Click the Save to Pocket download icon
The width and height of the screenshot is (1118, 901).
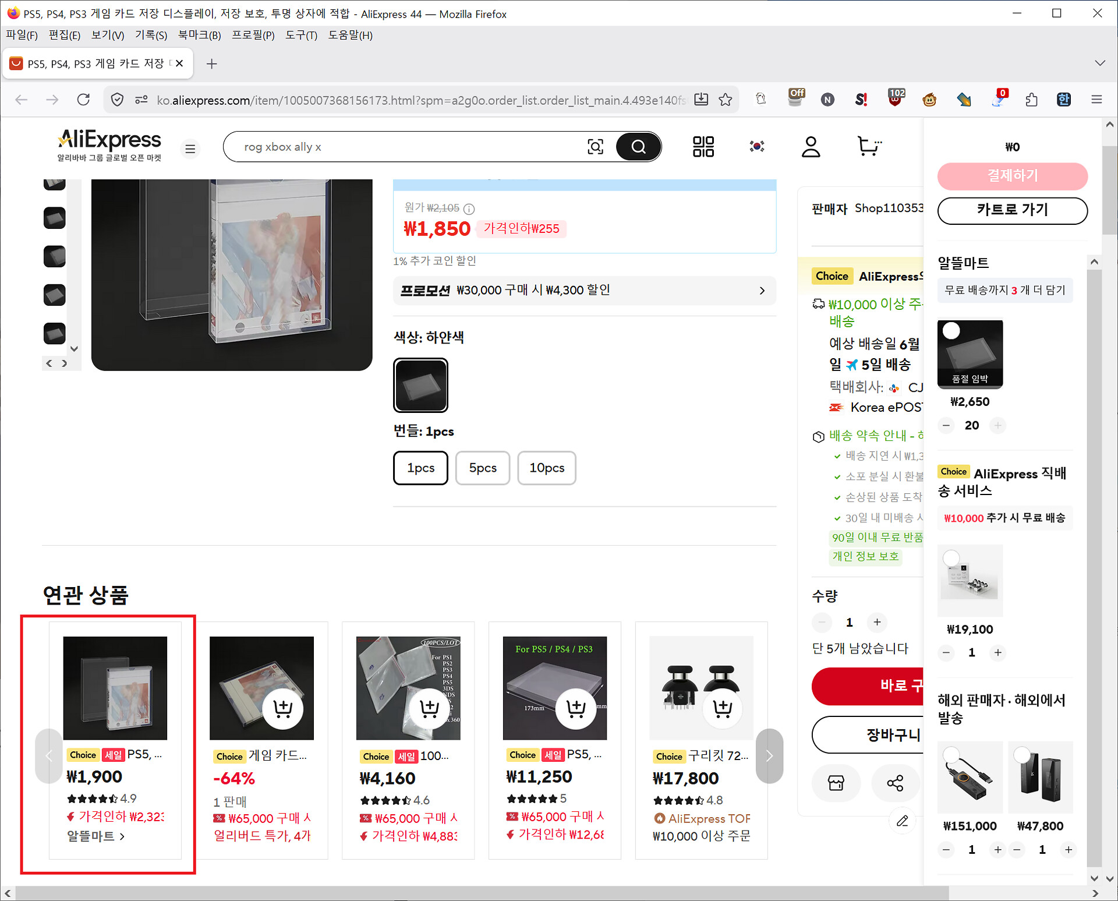701,100
